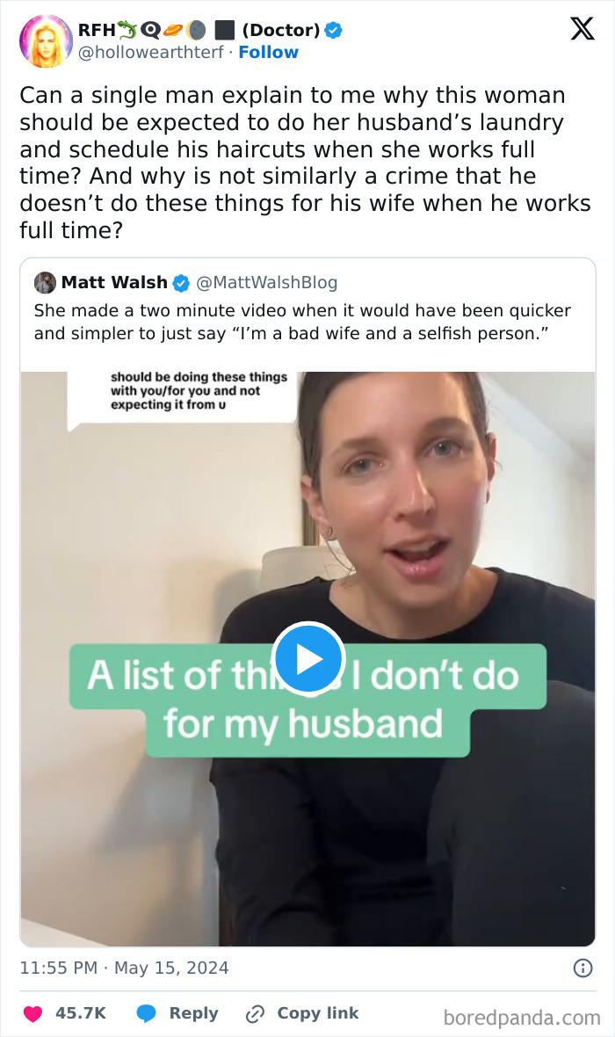The height and width of the screenshot is (1037, 615).
Task: Open the quoted Matt Walsh tweet
Action: click(307, 325)
